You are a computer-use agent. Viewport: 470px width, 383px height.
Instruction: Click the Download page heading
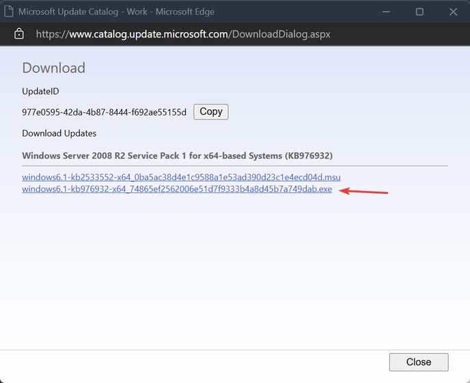(54, 68)
